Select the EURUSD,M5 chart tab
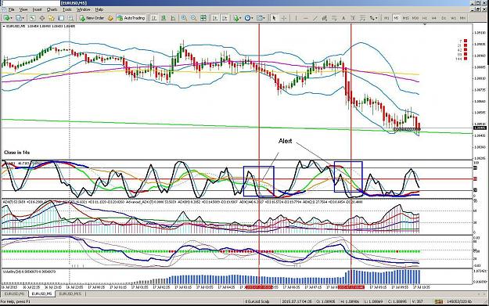This screenshot has width=489, height=306. [41, 293]
